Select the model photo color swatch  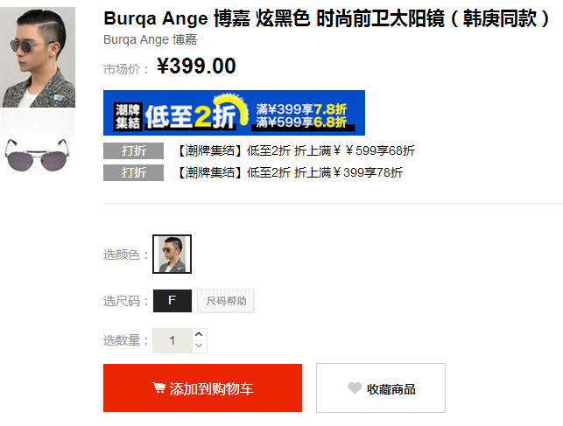click(x=172, y=254)
